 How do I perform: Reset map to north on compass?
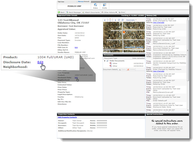click(x=110, y=20)
